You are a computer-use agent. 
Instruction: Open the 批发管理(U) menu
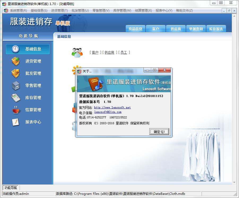[80, 11]
